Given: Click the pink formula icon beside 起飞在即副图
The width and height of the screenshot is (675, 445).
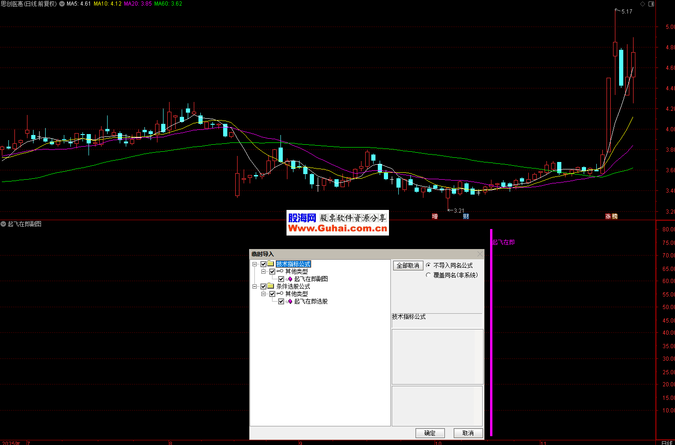Looking at the screenshot, I should (290, 279).
